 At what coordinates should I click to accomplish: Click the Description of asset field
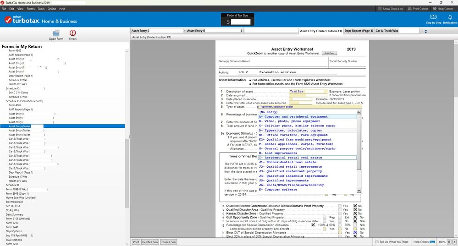[x=302, y=92]
